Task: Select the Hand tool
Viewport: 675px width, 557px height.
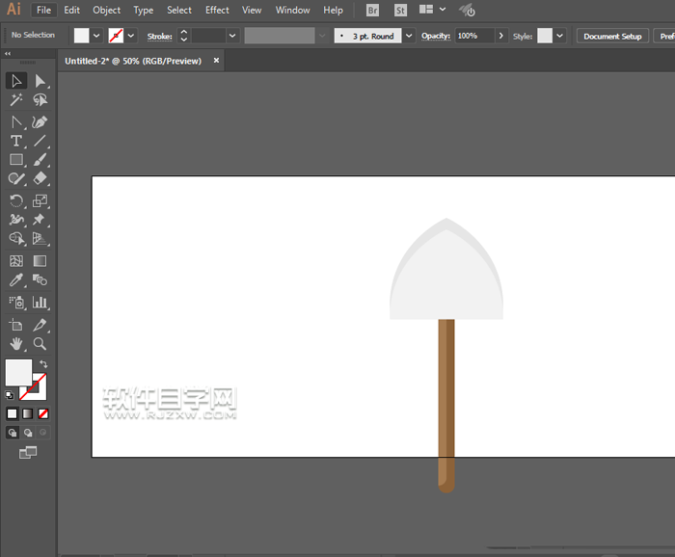Action: (16, 343)
